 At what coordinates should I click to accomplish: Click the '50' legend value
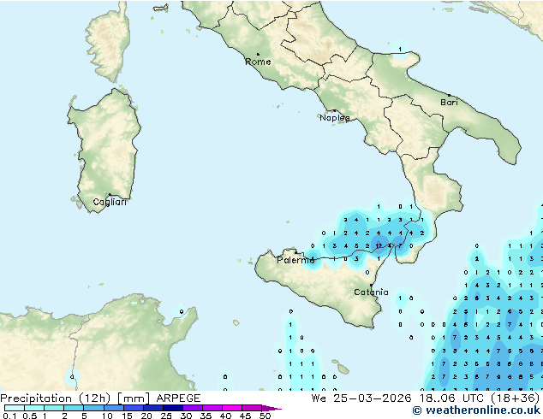pyautogui.click(x=265, y=416)
